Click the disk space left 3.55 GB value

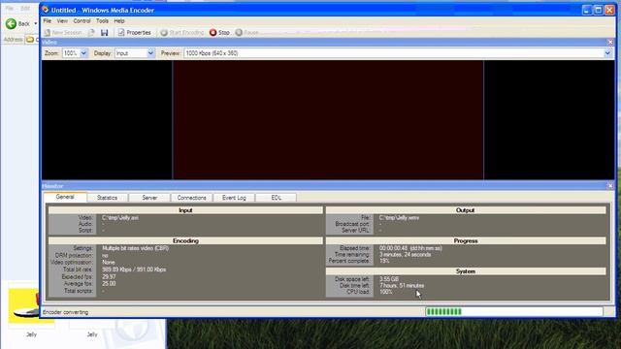coord(389,279)
